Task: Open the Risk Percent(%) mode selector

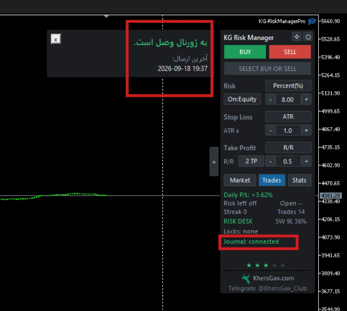Action: tap(288, 86)
